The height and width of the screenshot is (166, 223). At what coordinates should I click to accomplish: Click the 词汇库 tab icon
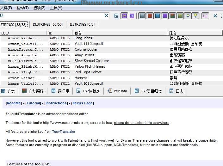point(53,91)
